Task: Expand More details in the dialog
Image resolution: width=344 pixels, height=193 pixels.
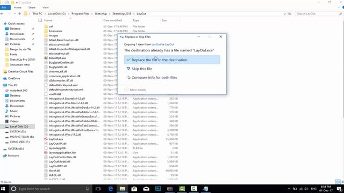Action: tap(135, 90)
